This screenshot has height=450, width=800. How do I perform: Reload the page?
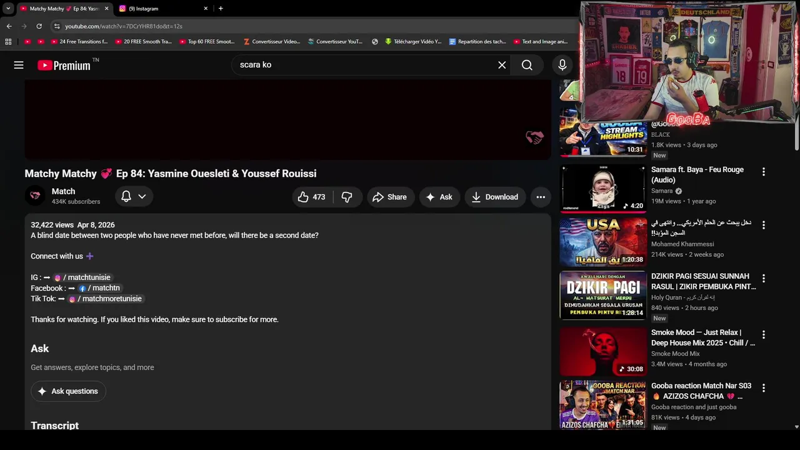point(39,26)
